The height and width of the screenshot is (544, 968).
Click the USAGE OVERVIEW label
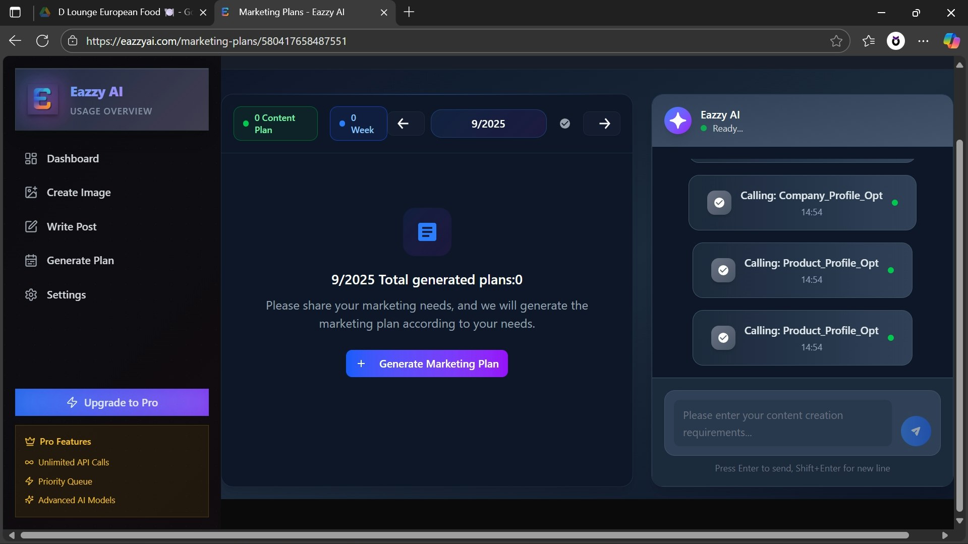[111, 111]
